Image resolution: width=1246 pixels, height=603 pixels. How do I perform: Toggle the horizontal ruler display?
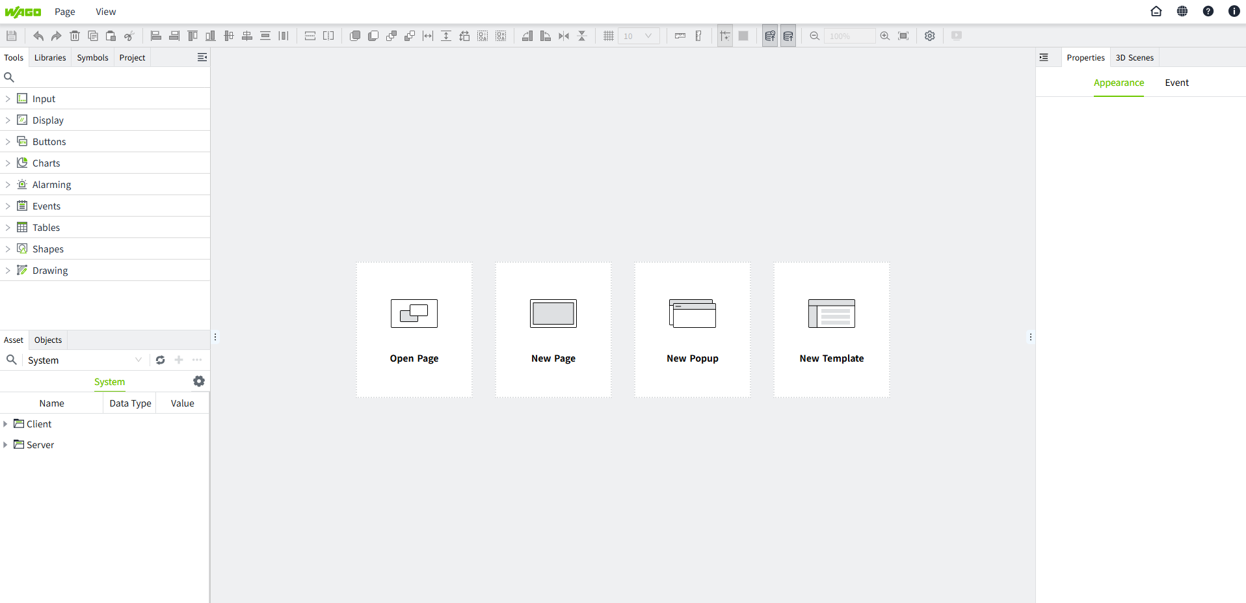coord(680,36)
